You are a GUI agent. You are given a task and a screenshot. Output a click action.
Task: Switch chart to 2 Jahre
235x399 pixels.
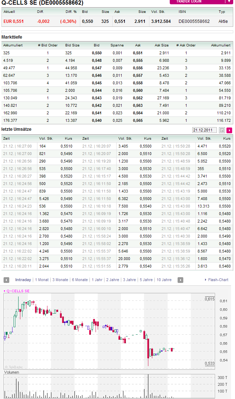coord(113,280)
